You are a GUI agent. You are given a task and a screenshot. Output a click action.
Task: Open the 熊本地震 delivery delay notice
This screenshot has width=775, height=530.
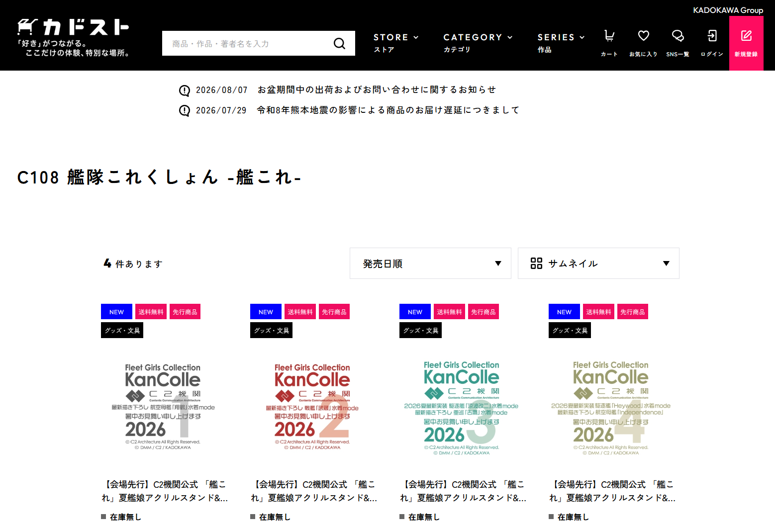click(388, 110)
